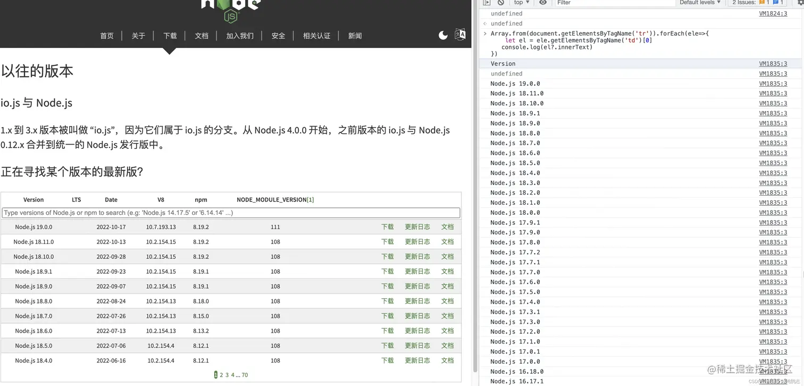The height and width of the screenshot is (386, 804).
Task: Open VM1835:3 link beside the Version log
Action: coord(773,64)
